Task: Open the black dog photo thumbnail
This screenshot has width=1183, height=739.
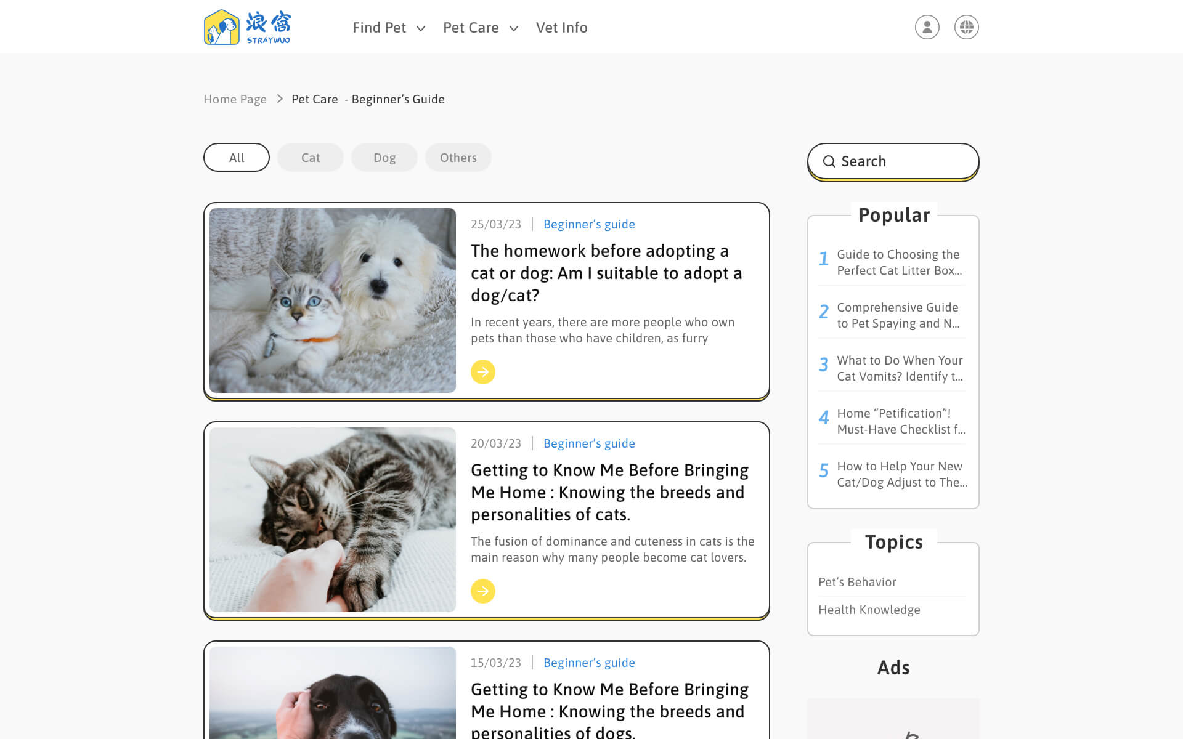Action: [333, 693]
